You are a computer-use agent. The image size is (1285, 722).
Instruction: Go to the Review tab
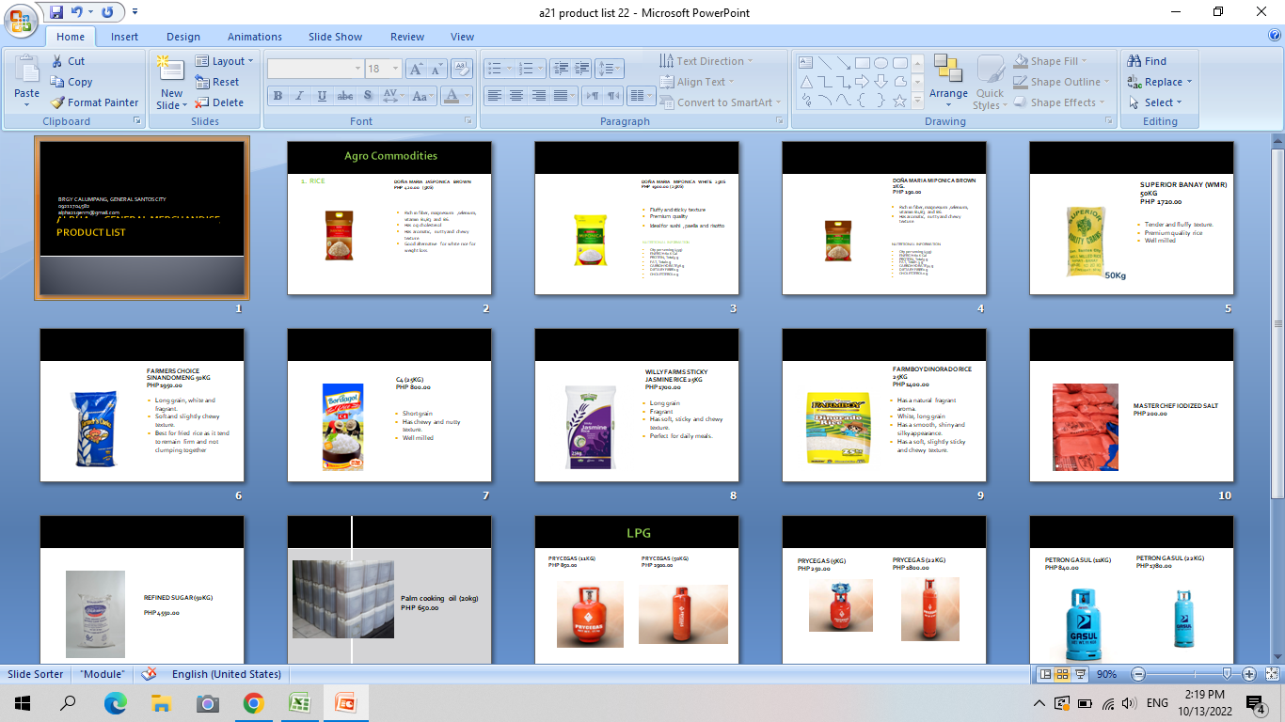[407, 37]
